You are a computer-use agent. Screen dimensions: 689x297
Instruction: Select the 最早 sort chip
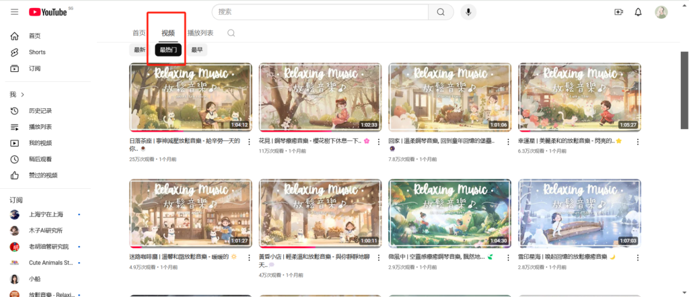coord(197,50)
